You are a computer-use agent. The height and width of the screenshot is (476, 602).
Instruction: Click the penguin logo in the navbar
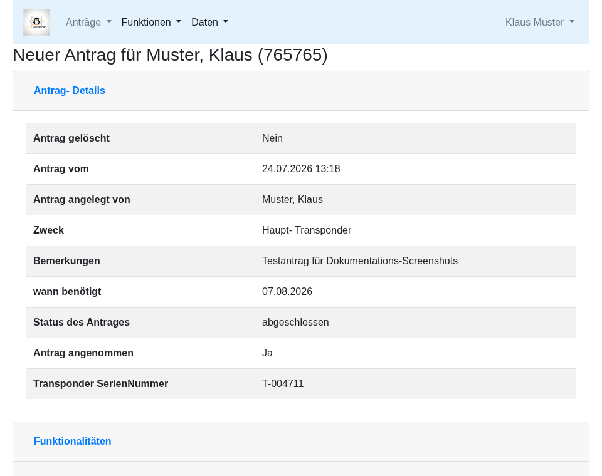click(36, 23)
